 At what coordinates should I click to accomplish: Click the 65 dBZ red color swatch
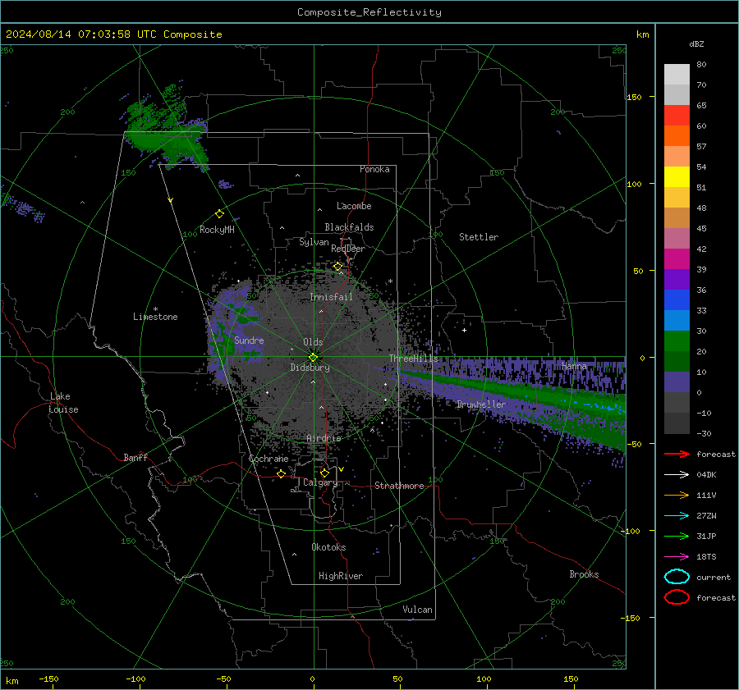click(677, 115)
